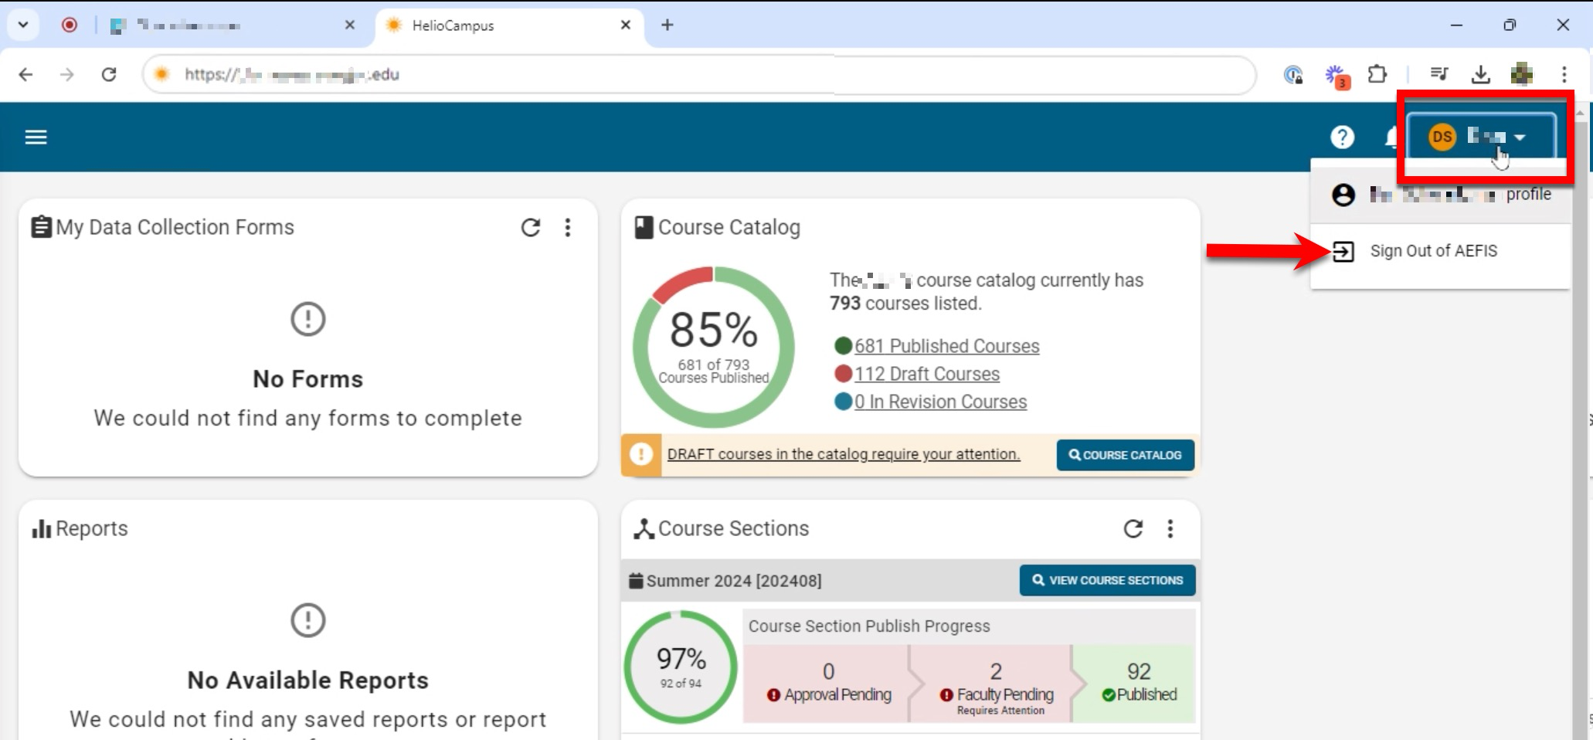The image size is (1593, 740).
Task: Open the hamburger navigation menu
Action: 36,137
